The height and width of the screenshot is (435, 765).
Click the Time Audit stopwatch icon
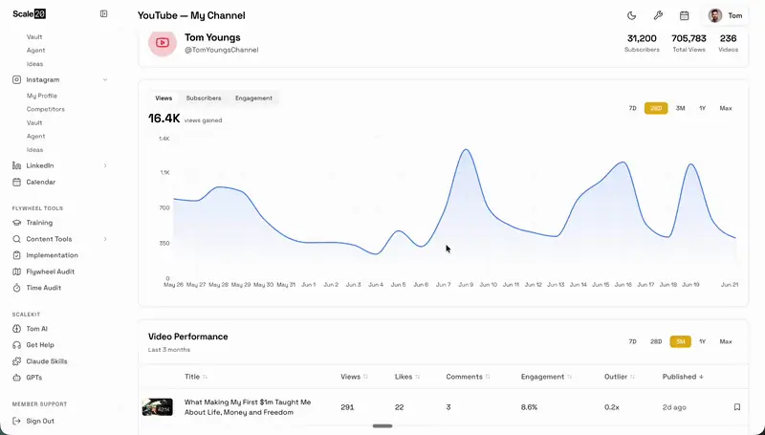[16, 288]
